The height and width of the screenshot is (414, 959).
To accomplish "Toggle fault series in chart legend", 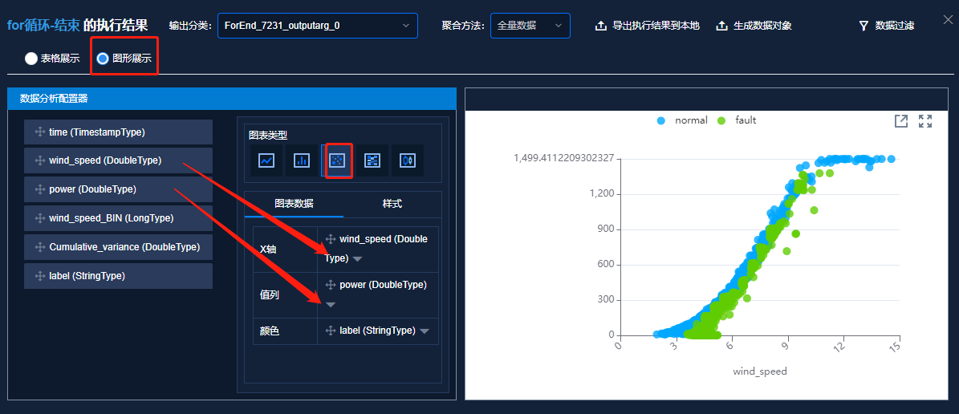I will click(x=737, y=120).
